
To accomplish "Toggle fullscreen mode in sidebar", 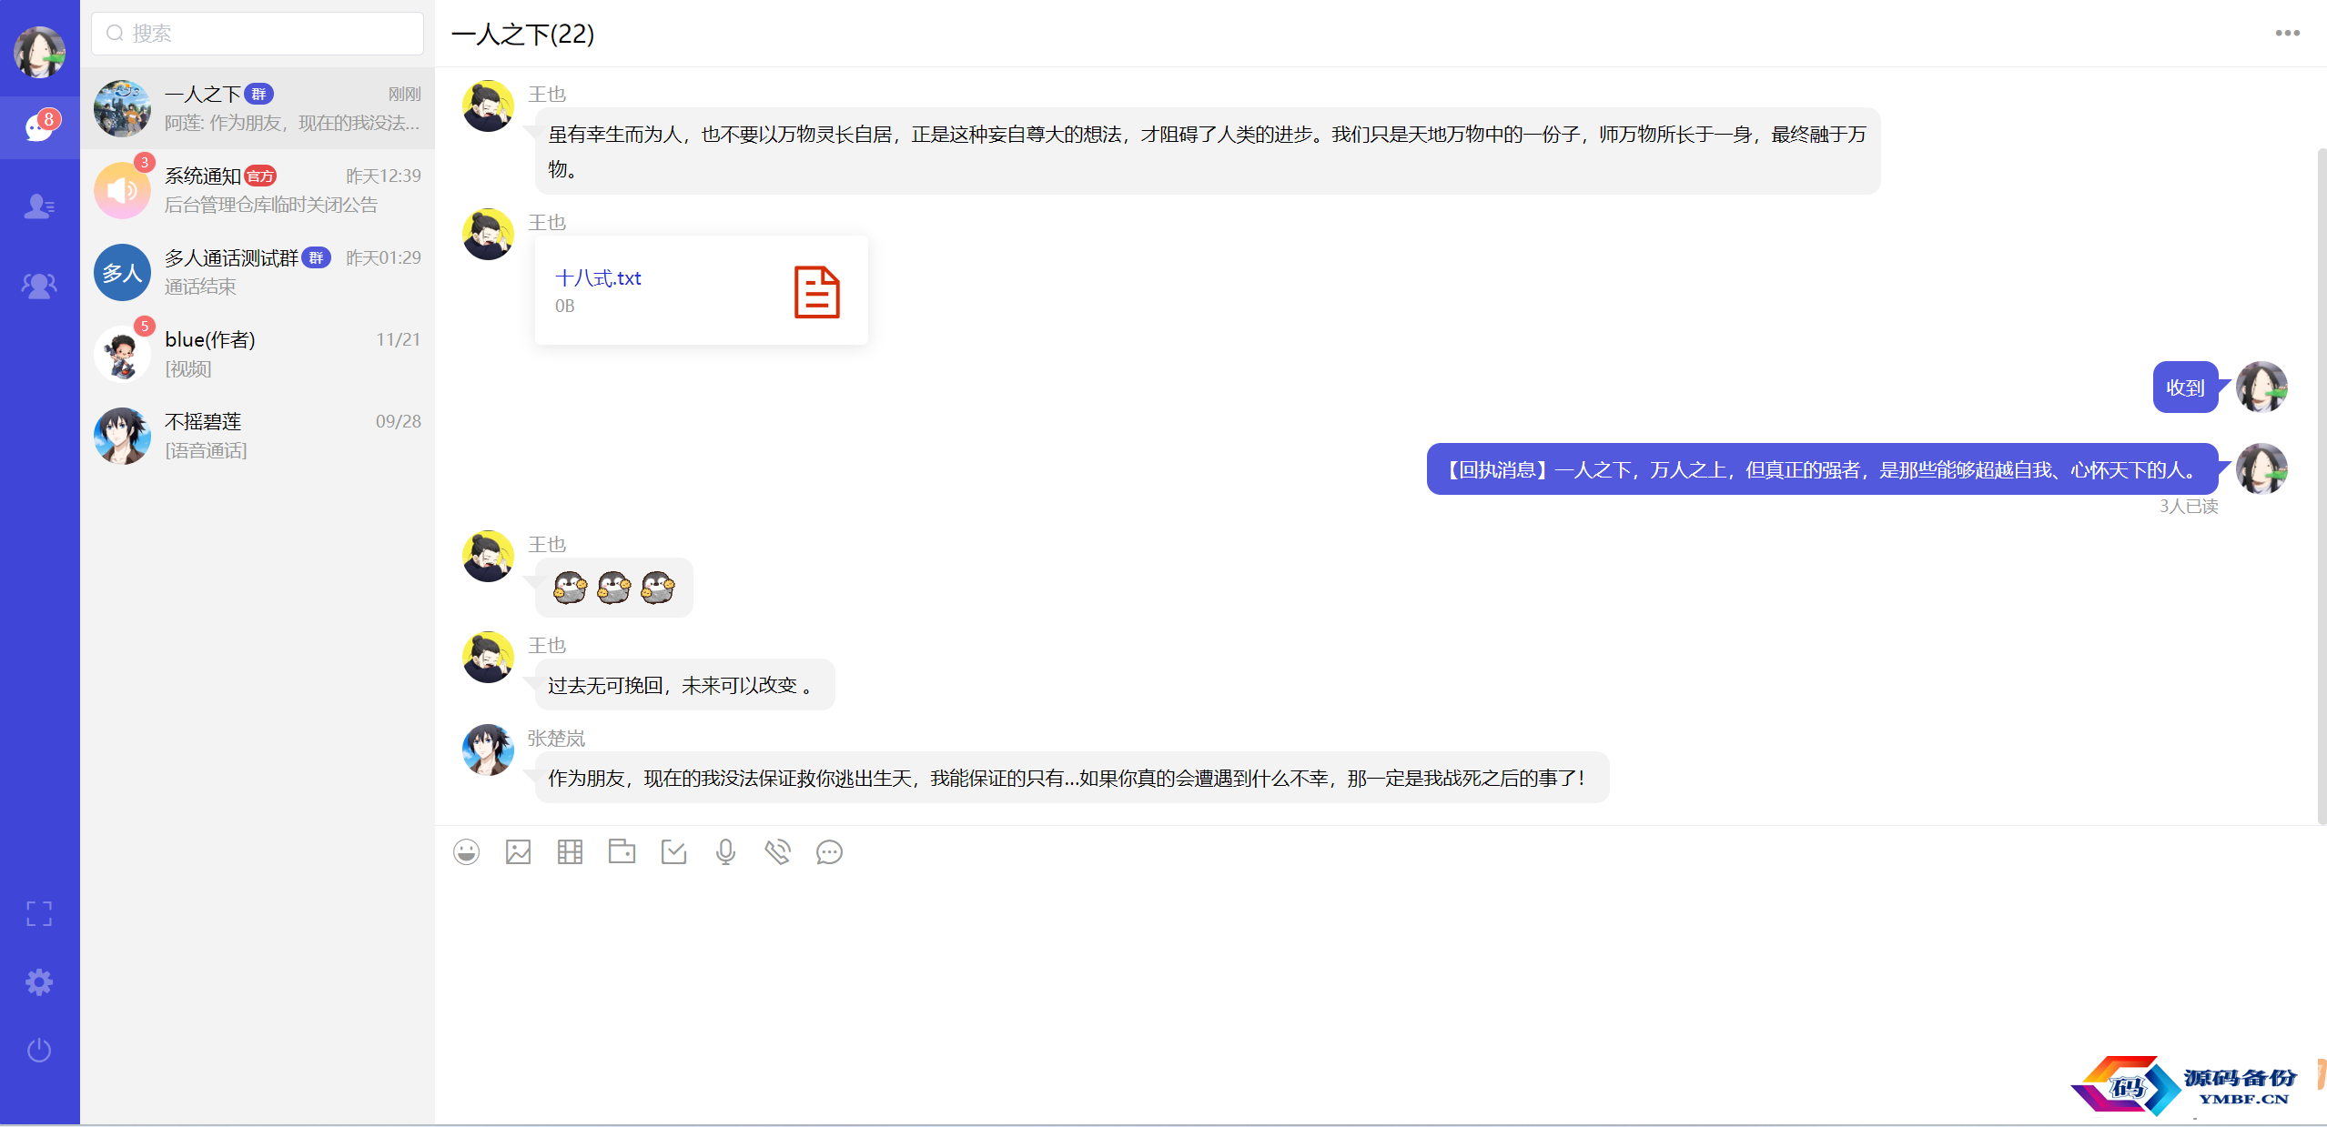I will [x=39, y=913].
